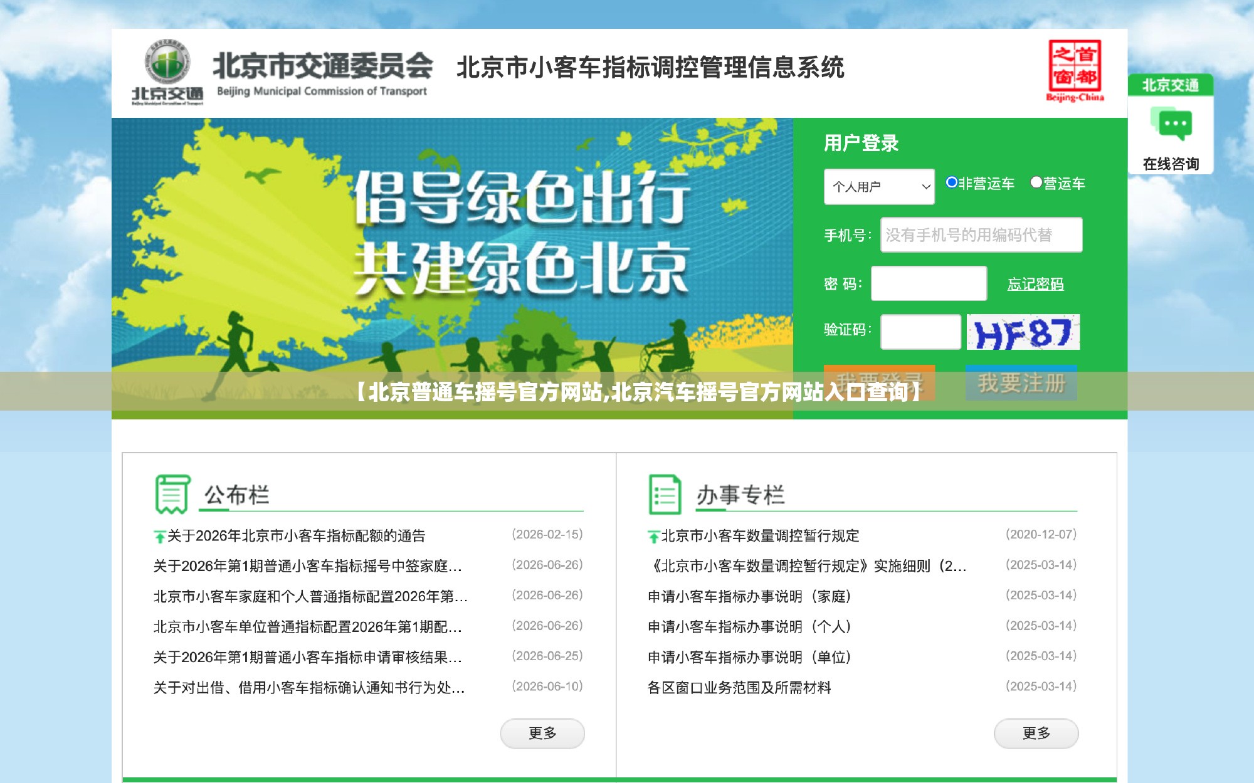Open 关于对出借、借用小客车指标确认通知书 notice
Viewport: 1254px width, 783px height.
tap(309, 688)
